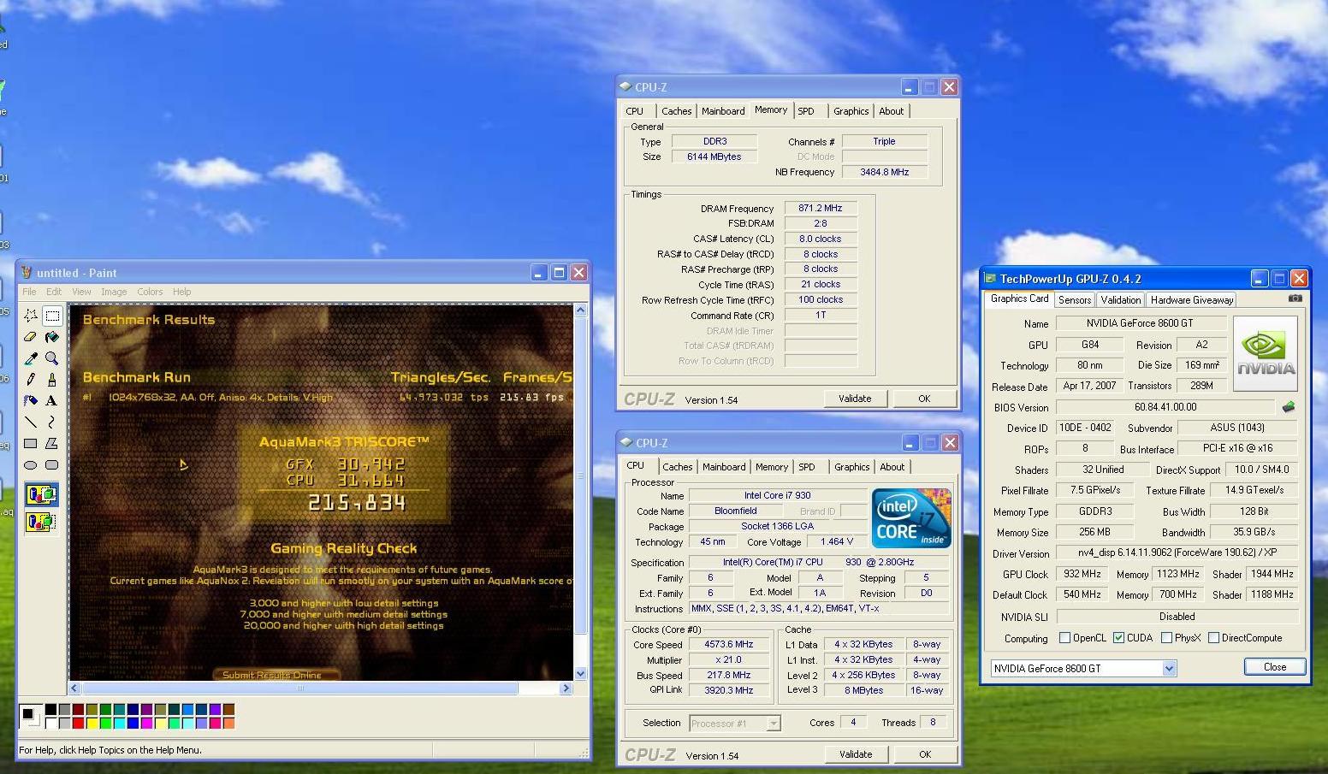Click the Intel Core i7 logo in CPU-Z
The width and height of the screenshot is (1328, 774).
[x=911, y=518]
